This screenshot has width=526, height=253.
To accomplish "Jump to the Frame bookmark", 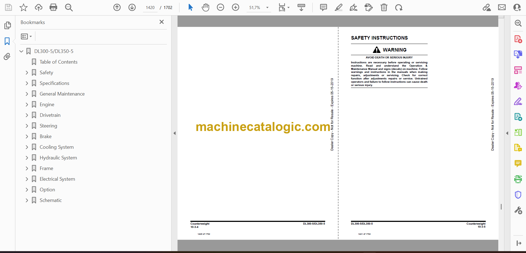I will click(x=46, y=168).
